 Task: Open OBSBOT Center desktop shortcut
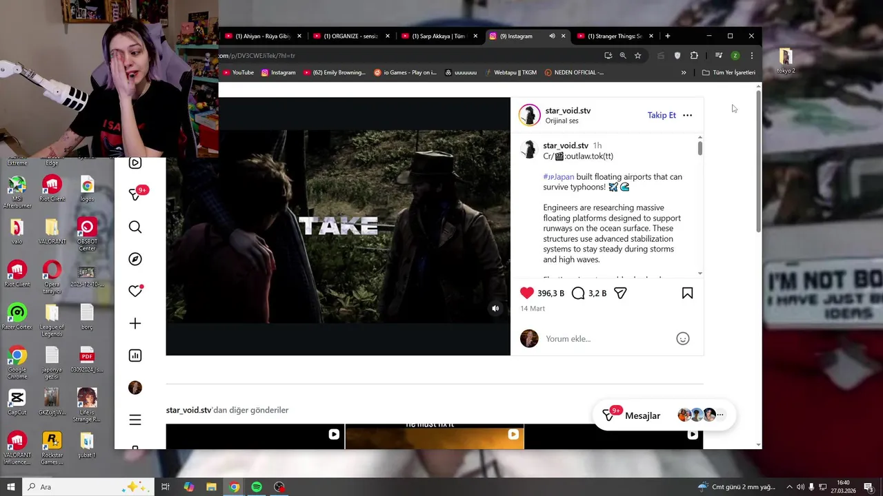87,232
